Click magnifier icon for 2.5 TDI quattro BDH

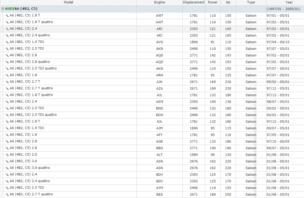[x=7, y=115]
